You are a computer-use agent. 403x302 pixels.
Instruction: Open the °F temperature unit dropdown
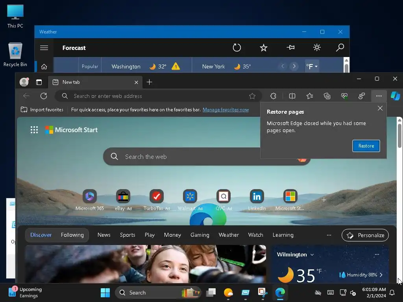(x=312, y=66)
